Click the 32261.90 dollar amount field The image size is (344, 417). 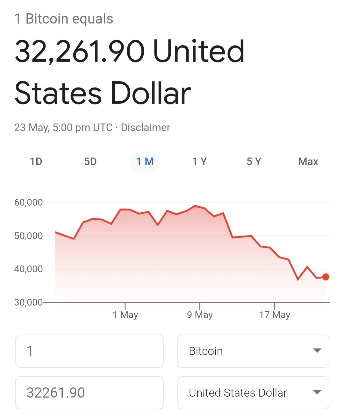tap(89, 393)
